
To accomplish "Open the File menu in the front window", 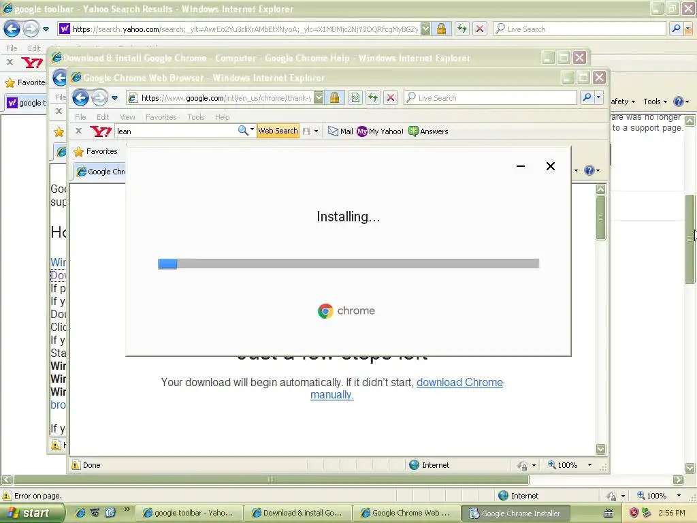I will coord(80,117).
